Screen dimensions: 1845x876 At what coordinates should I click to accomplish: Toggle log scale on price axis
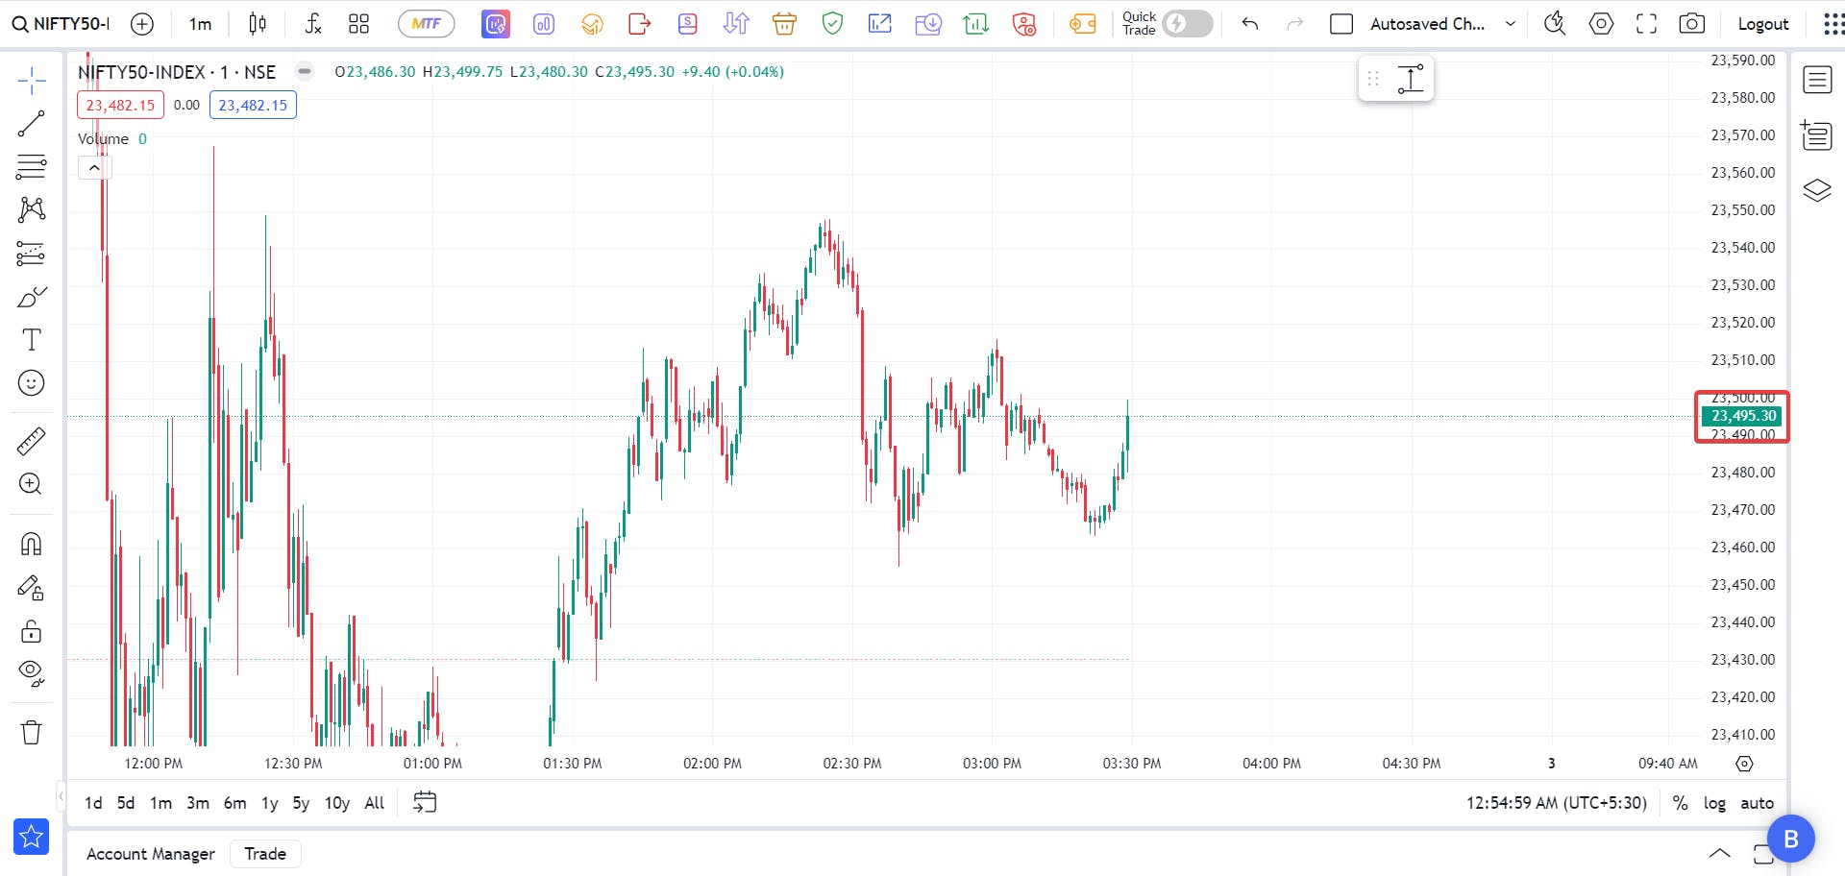[x=1714, y=803]
